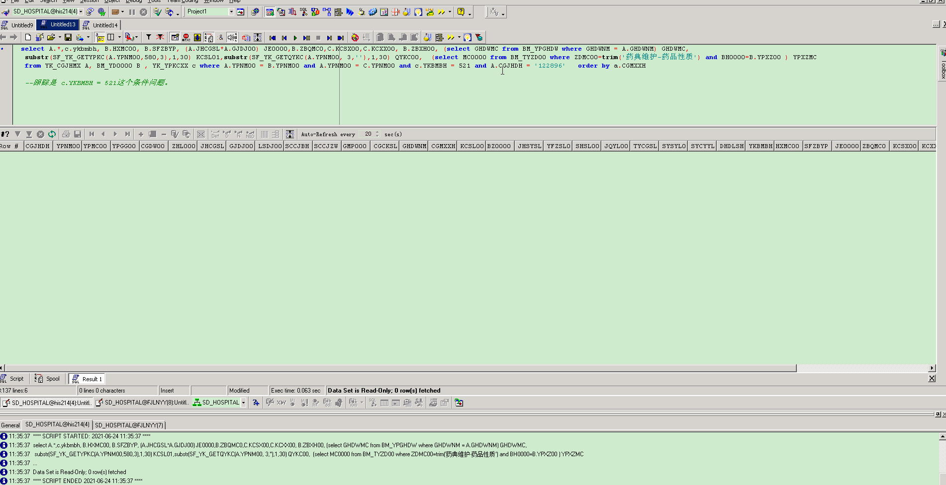The width and height of the screenshot is (946, 485).
Task: Jump to the first record in the grid
Action: click(x=92, y=134)
